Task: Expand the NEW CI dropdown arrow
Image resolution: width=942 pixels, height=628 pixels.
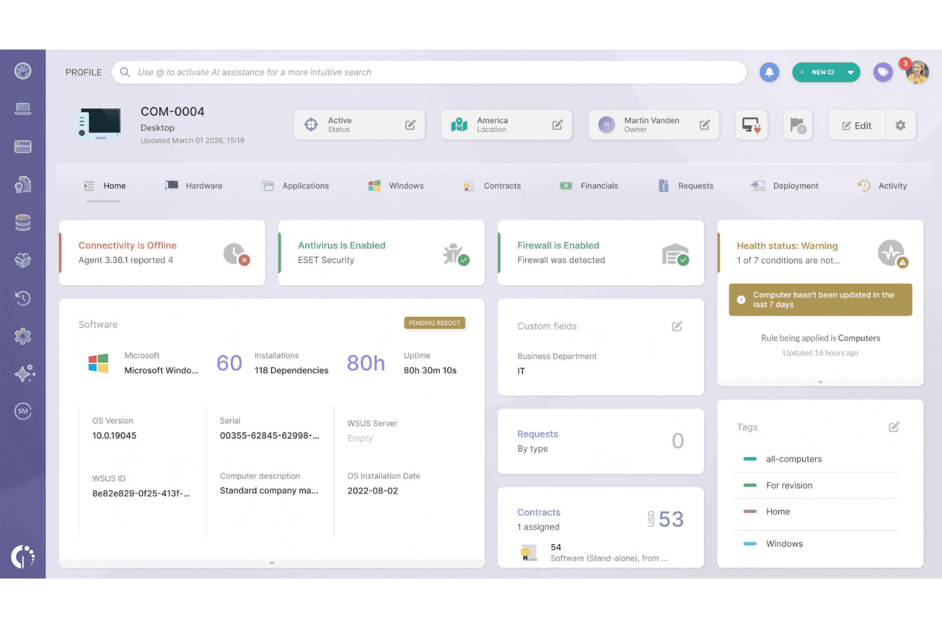Action: pos(850,73)
